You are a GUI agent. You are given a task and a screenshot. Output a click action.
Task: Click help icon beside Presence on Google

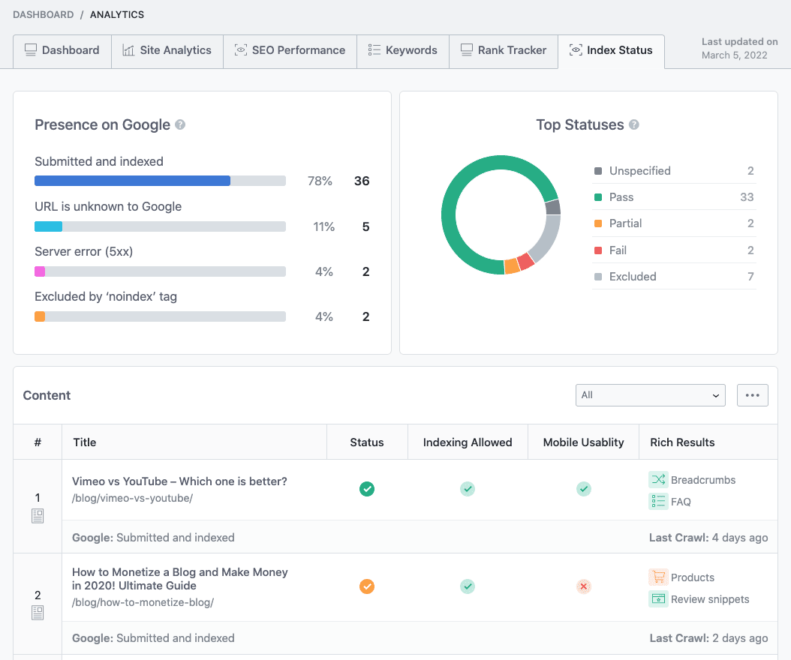coord(180,124)
